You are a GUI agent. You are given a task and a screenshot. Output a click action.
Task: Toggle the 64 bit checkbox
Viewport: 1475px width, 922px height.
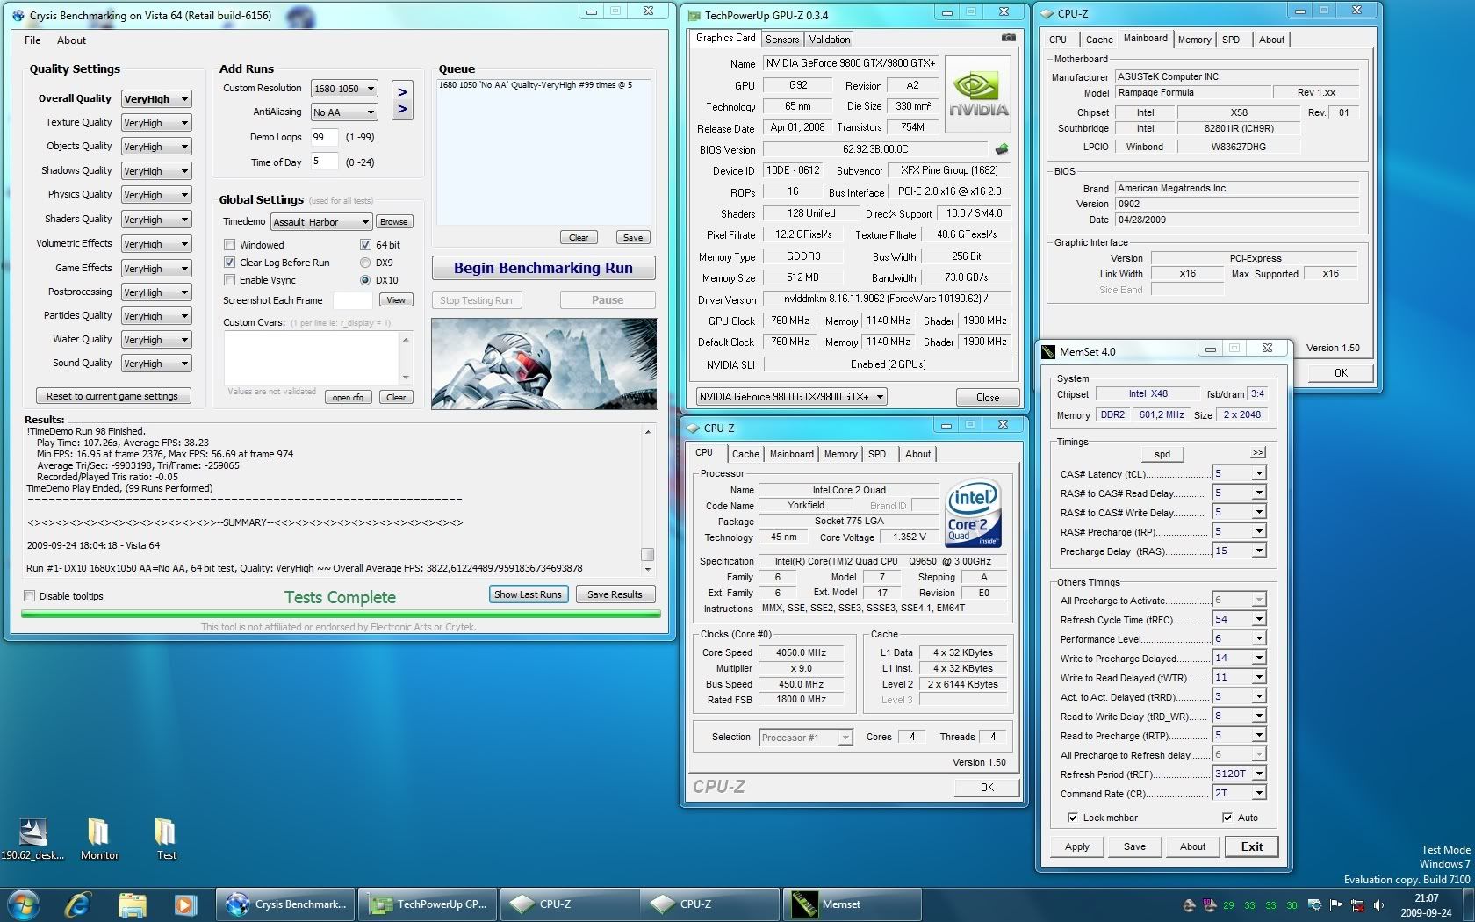(x=365, y=245)
